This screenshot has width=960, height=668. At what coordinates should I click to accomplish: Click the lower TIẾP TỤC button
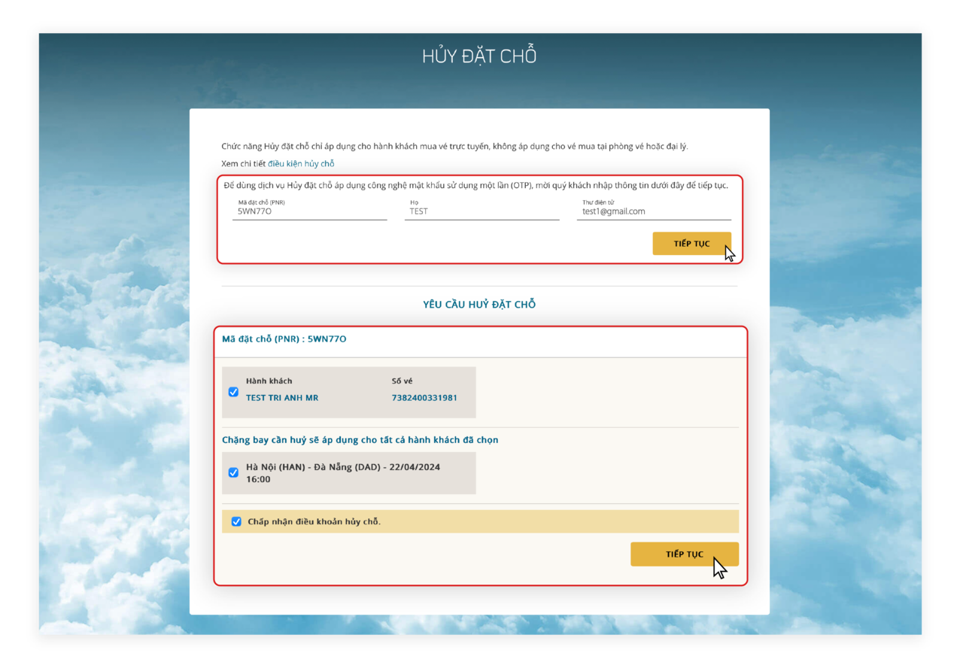tap(684, 554)
